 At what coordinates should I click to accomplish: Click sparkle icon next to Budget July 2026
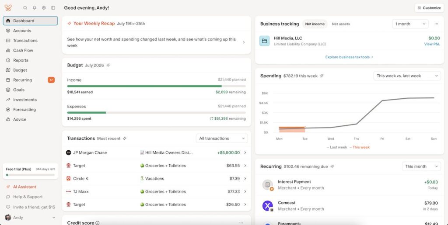(x=108, y=65)
